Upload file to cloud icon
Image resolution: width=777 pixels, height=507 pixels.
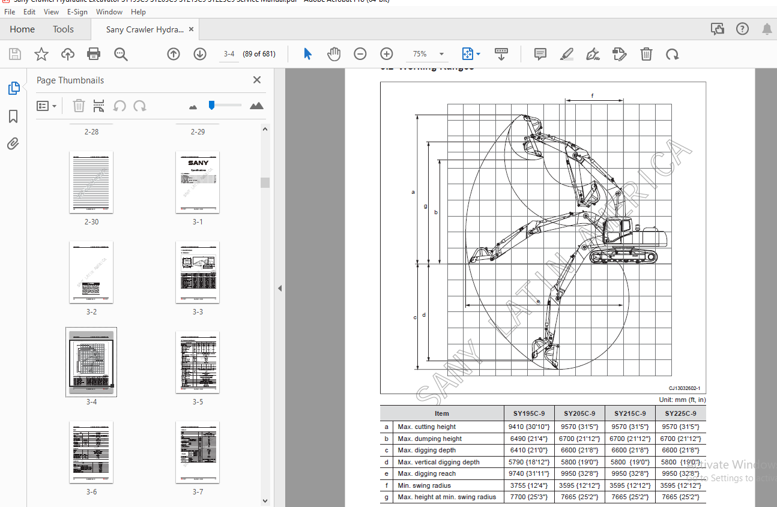(x=68, y=54)
